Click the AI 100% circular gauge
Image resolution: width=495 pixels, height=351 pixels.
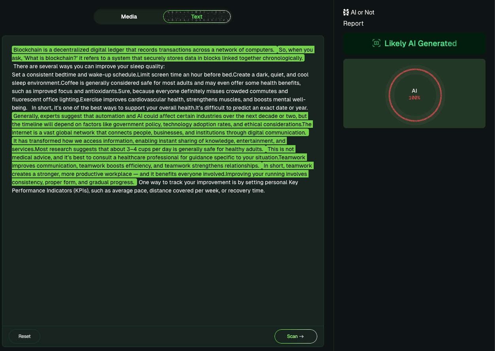[x=414, y=95]
